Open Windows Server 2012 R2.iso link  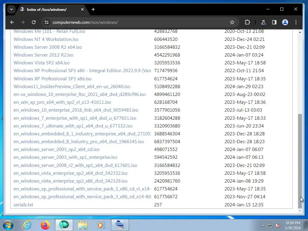(43, 55)
